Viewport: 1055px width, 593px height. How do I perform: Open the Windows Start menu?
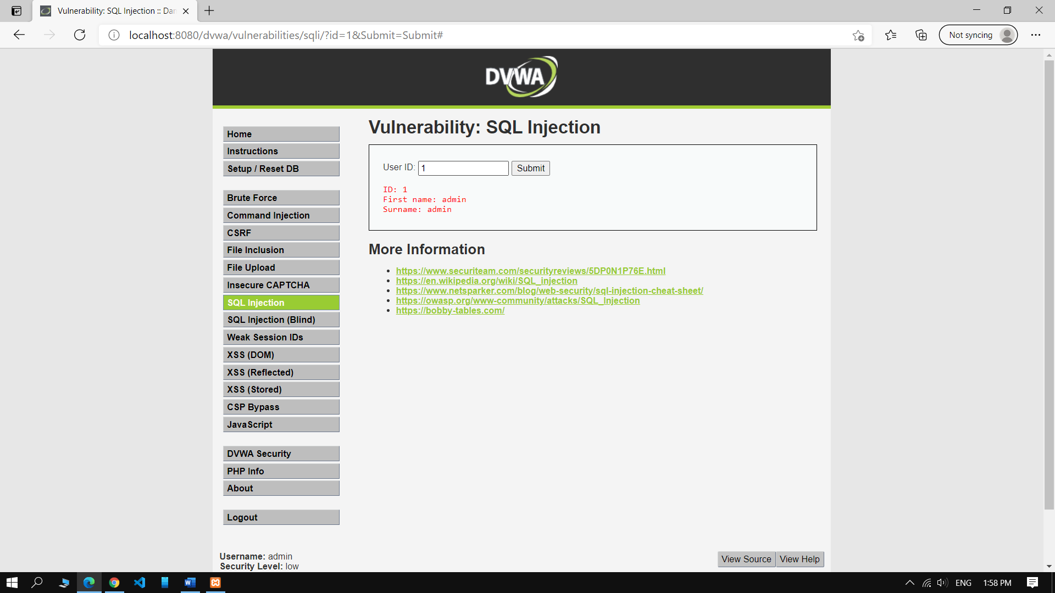[x=12, y=583]
